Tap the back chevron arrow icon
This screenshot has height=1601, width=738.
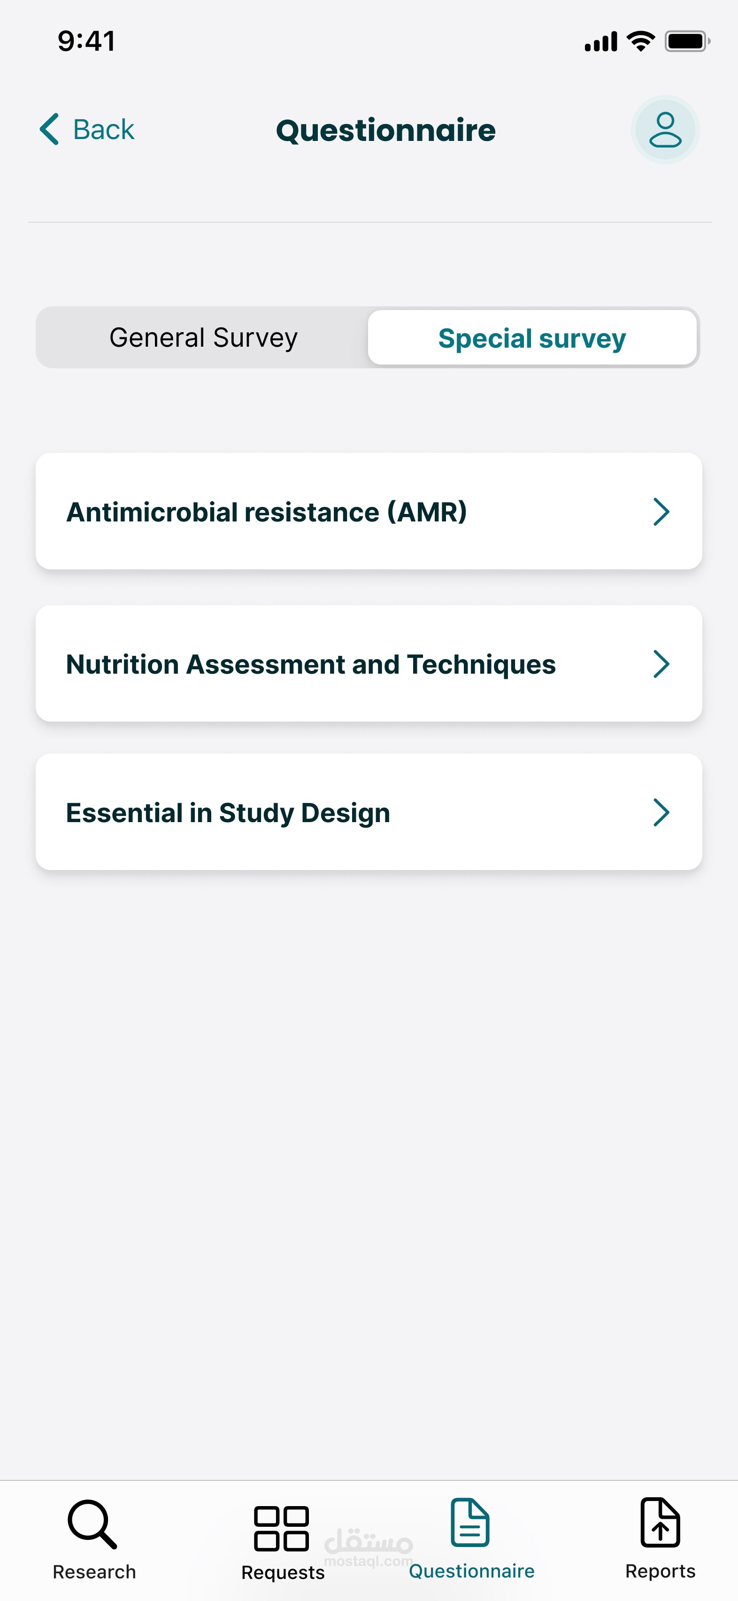coord(50,129)
